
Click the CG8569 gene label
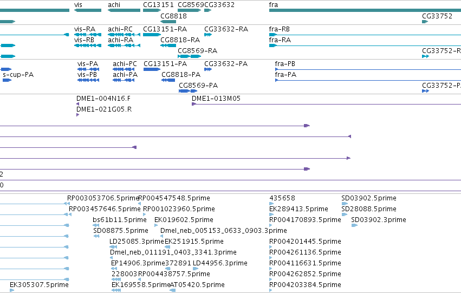point(191,5)
